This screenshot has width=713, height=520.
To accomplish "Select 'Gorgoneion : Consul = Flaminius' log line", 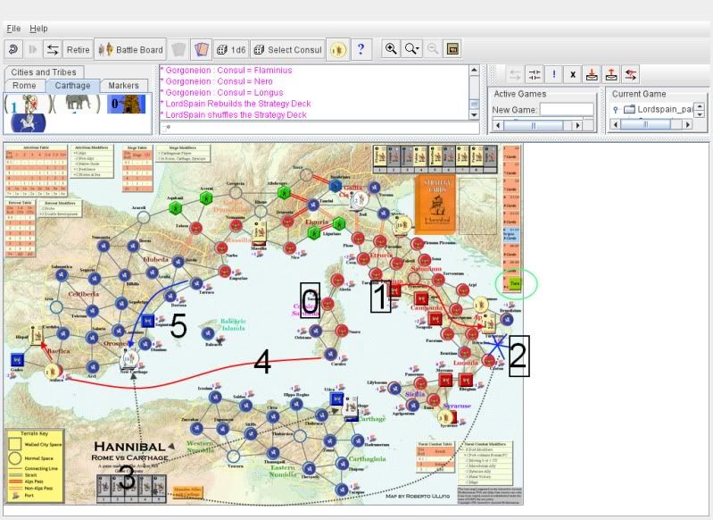I will 226,70.
